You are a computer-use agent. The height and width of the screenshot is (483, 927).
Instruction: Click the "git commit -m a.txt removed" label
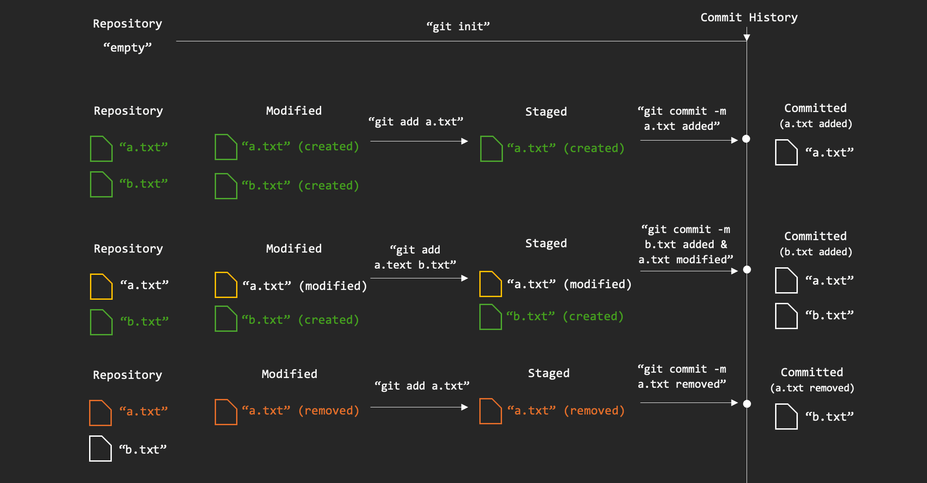click(x=682, y=376)
